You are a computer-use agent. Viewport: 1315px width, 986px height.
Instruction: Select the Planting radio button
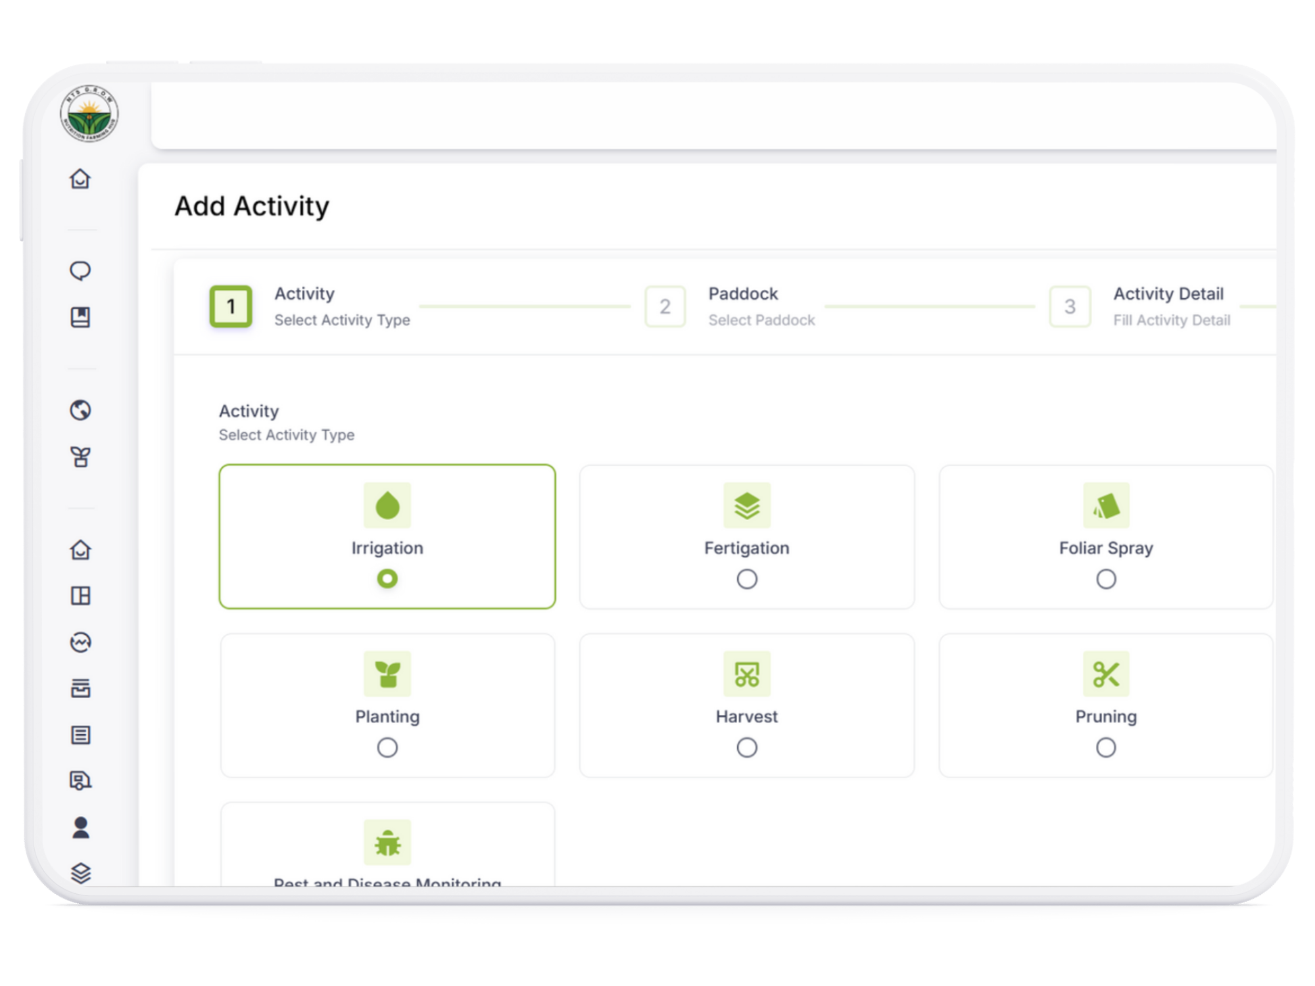click(387, 747)
